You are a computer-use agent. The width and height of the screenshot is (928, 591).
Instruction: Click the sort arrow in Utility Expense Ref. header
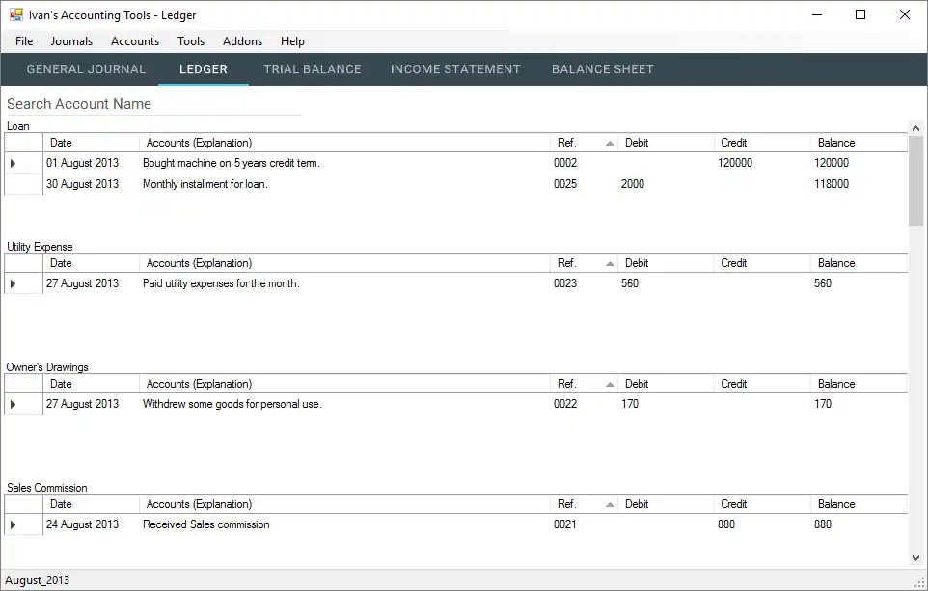coord(610,264)
